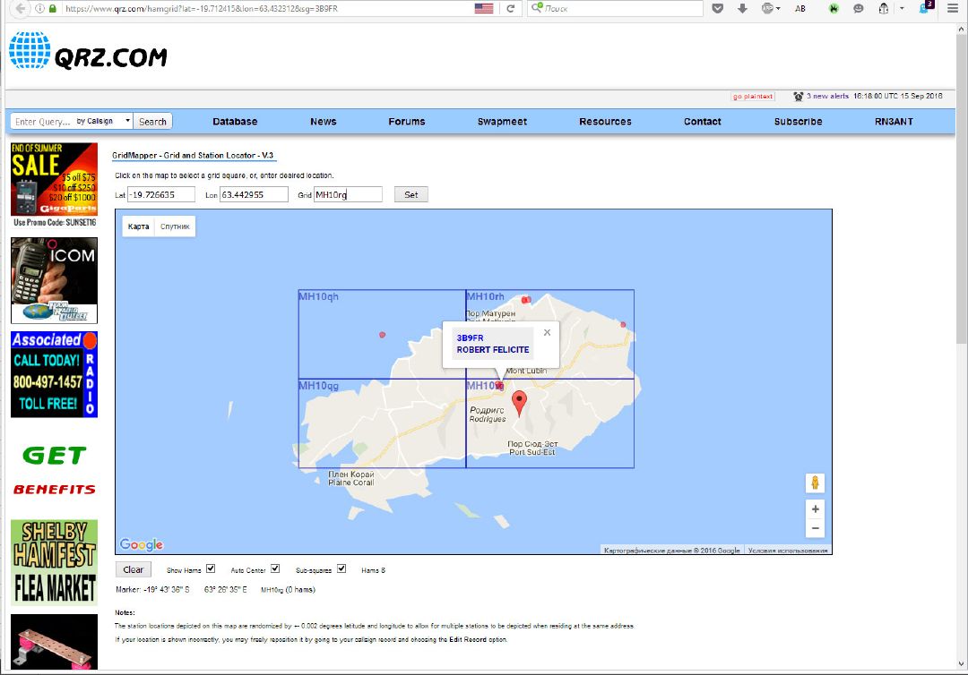Expand the 'by Callsign' dropdown
Screen dimensions: 968x675
pyautogui.click(x=103, y=122)
